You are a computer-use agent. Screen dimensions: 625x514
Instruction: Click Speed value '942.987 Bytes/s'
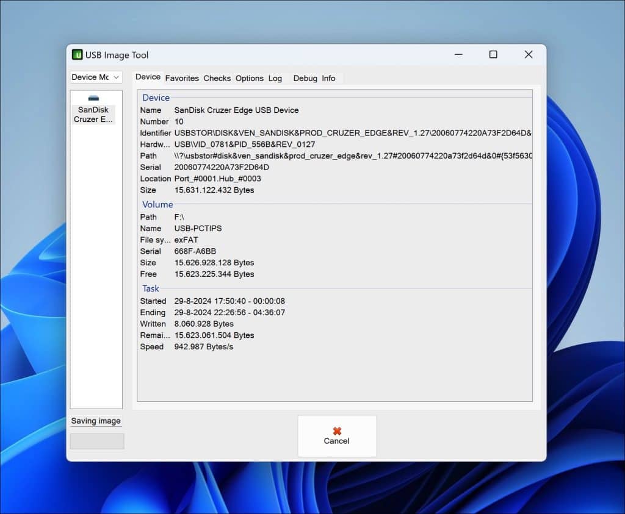tap(204, 347)
